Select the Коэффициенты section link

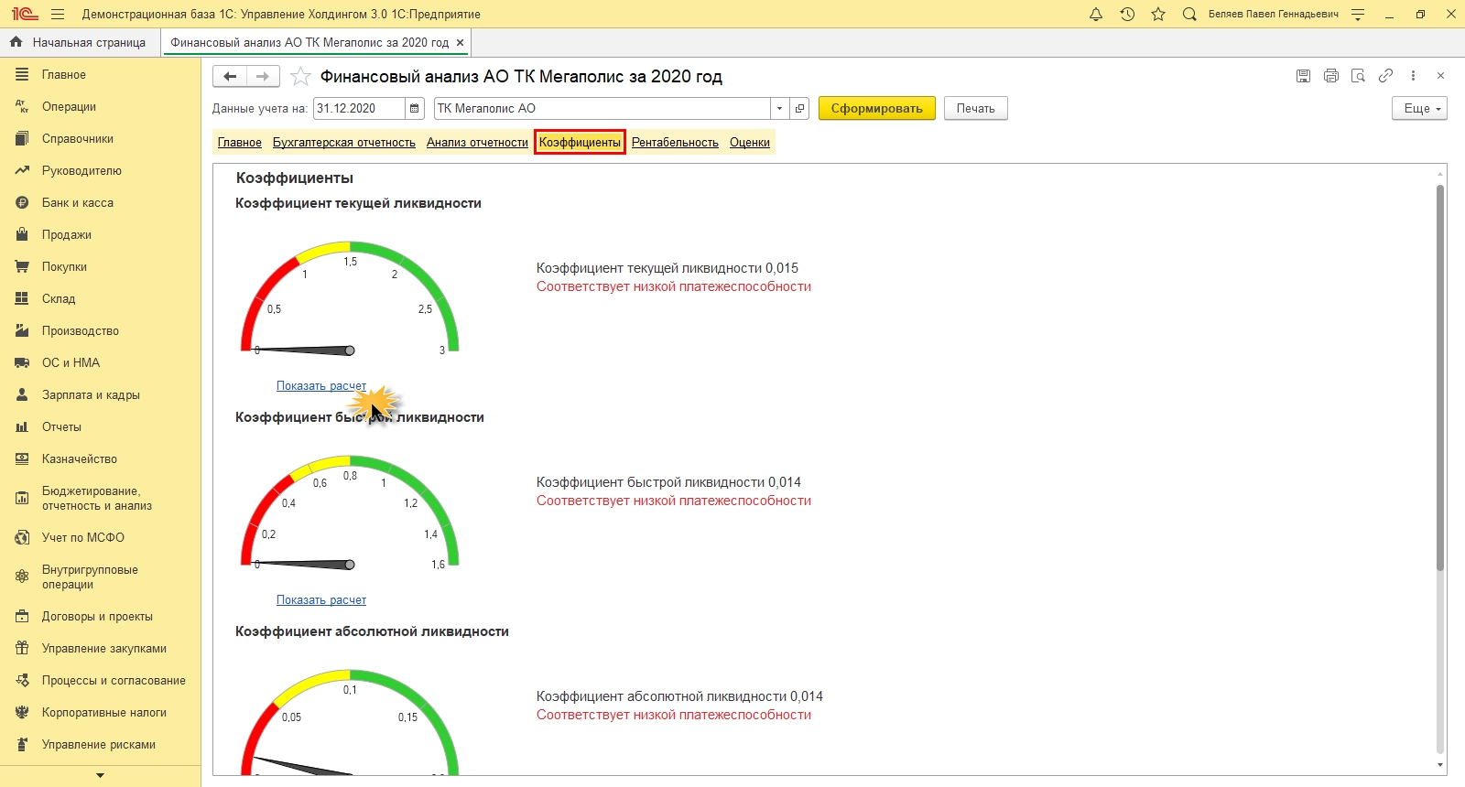pyautogui.click(x=580, y=143)
